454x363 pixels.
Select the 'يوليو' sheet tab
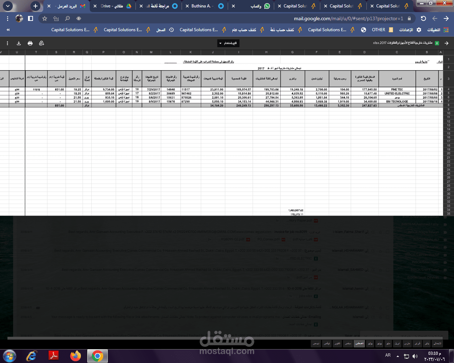(370, 344)
